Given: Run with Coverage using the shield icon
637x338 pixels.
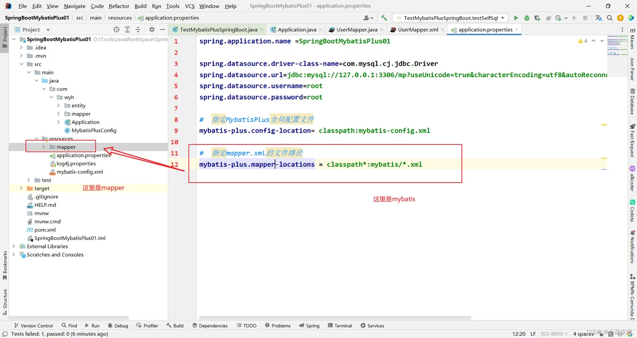Looking at the screenshot, I should 537,18.
